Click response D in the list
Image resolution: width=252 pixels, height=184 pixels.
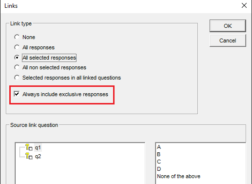coord(159,169)
